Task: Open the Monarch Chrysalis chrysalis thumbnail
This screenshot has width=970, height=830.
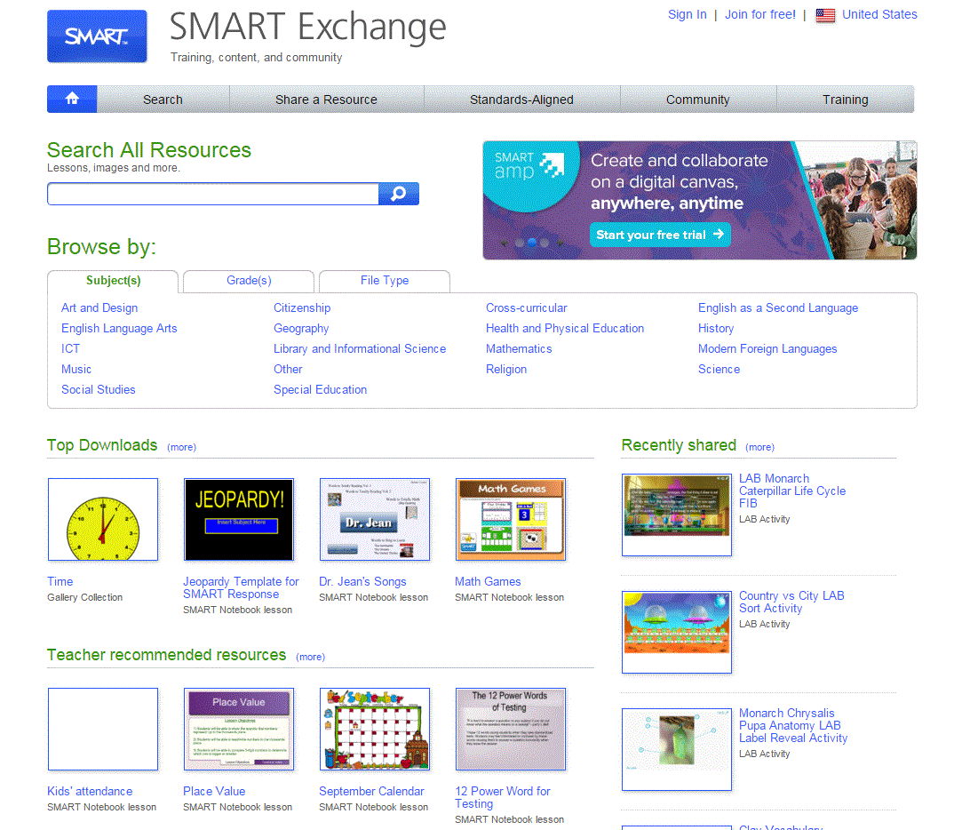Action: pyautogui.click(x=677, y=749)
